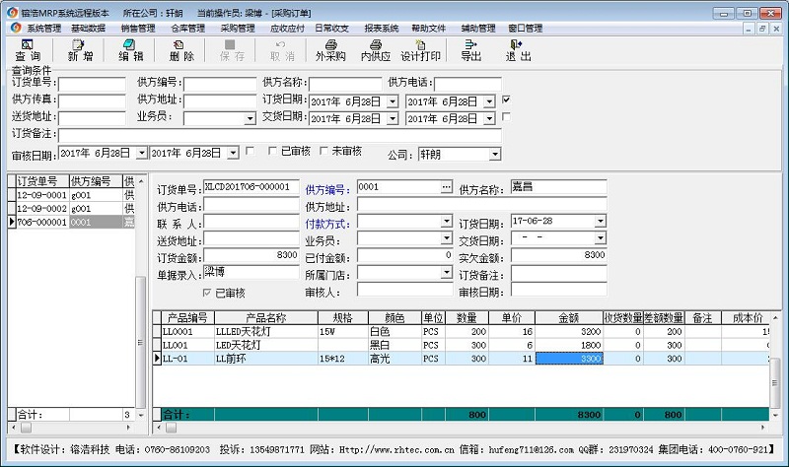Click the 供方名称 query input field
The image size is (789, 467).
point(345,84)
